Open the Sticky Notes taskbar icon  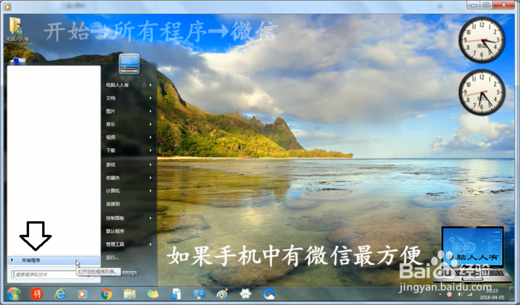coord(153,295)
